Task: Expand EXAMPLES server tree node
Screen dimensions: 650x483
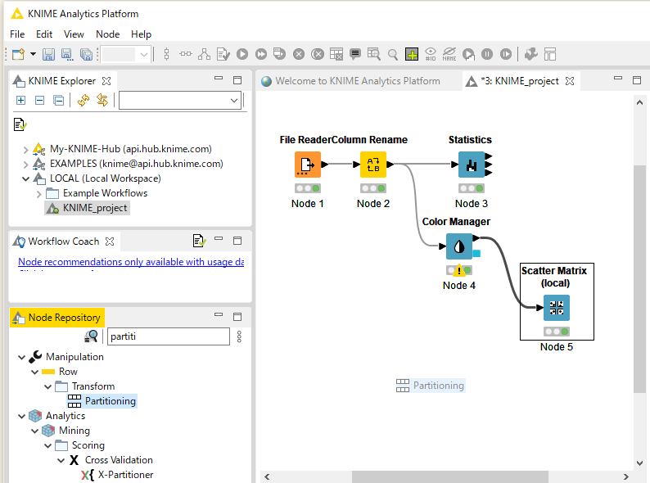Action: pos(25,165)
